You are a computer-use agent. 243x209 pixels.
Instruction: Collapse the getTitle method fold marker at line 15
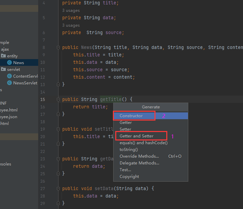tap(58, 100)
